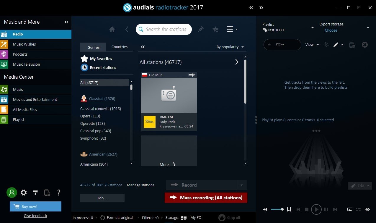
Task: Open the hamburger menu dropdown
Action: click(x=232, y=29)
